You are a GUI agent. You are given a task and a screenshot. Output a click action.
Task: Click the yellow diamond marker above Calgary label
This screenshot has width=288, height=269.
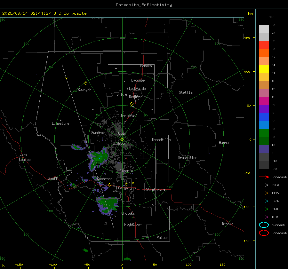click(126, 184)
